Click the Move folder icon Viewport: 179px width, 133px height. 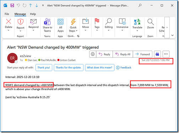pyautogui.click(x=86, y=21)
